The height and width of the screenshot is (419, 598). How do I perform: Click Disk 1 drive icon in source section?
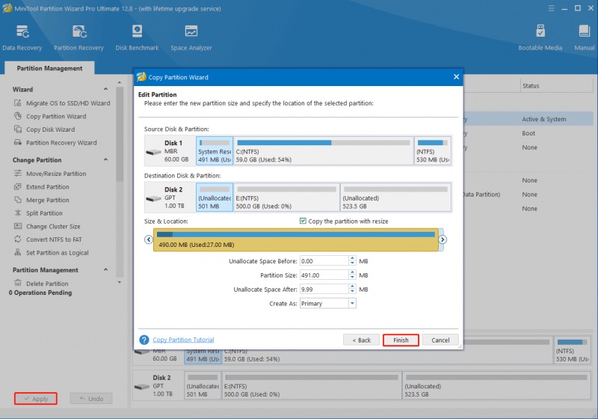pyautogui.click(x=154, y=152)
